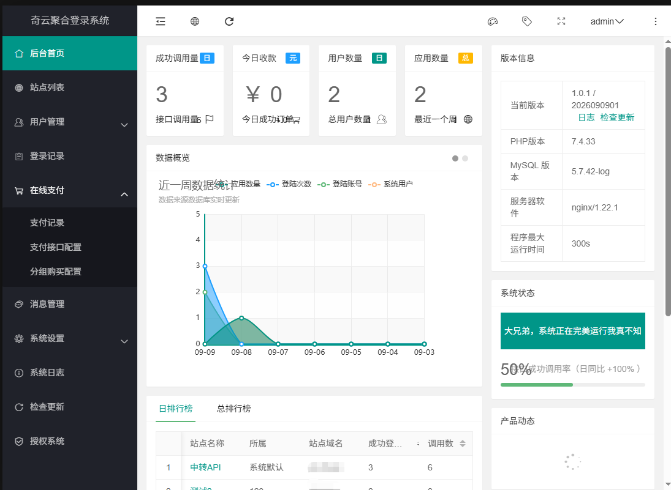Click the tag note icon in header
This screenshot has height=490, width=671.
pos(527,21)
